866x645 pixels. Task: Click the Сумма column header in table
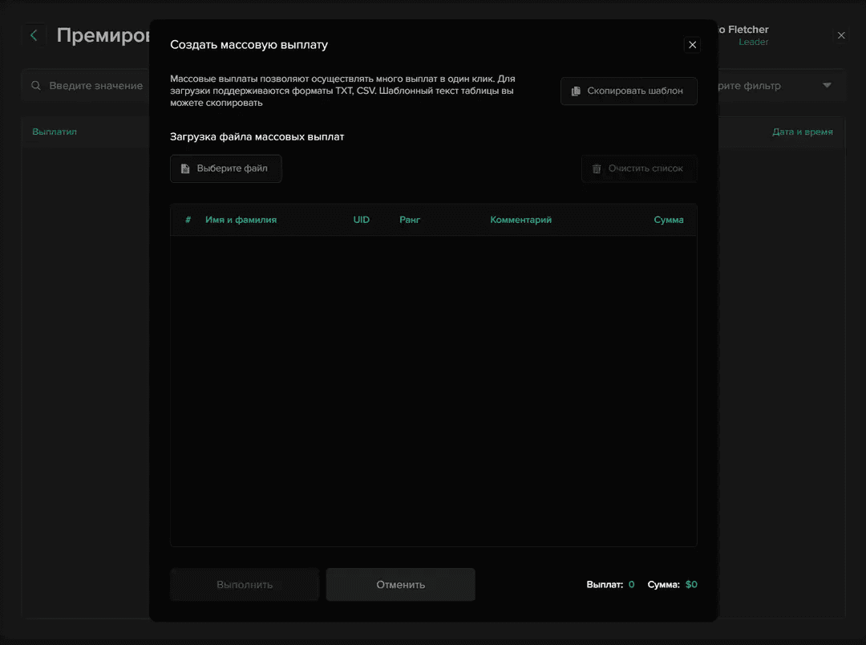click(x=669, y=220)
